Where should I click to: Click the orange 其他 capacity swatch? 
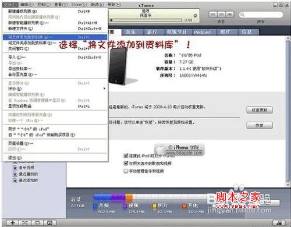tap(184, 205)
